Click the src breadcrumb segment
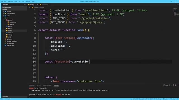Image resolution: width=179 pixels, height=100 pixels. (x=29, y=7)
